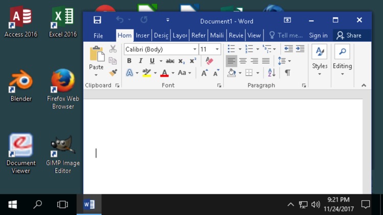Open the Change Case Aa menu
Viewport: 383px width, 215px height.
(184, 73)
